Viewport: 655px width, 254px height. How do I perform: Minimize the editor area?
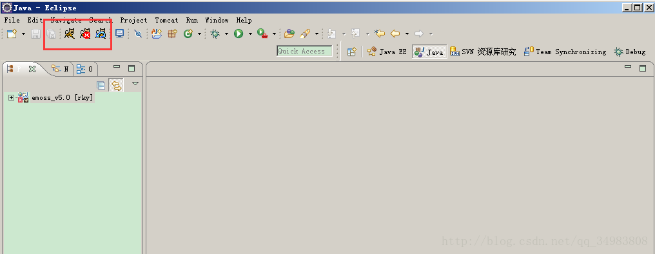[628, 67]
